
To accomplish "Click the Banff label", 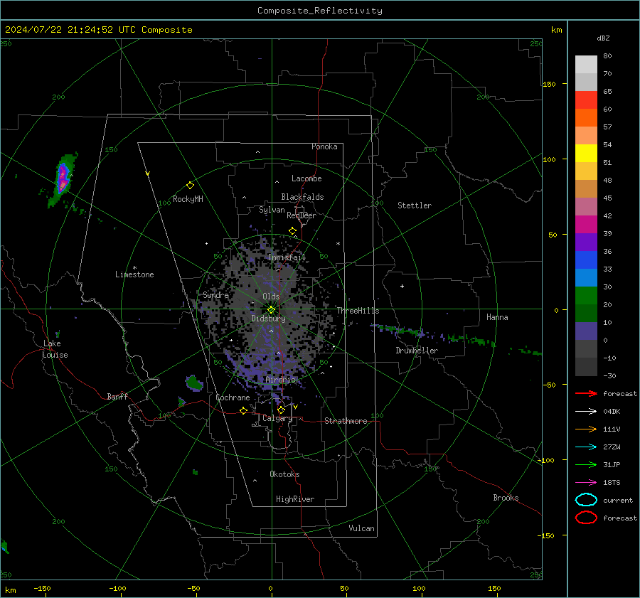I will pos(117,396).
